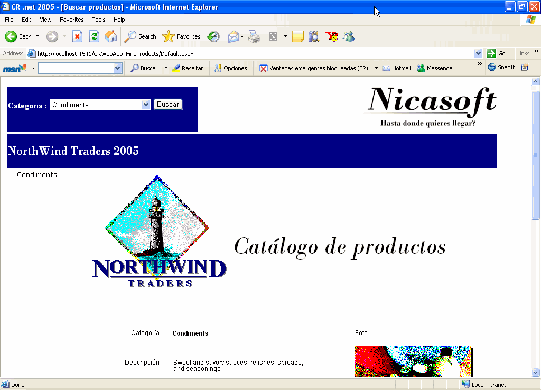This screenshot has height=390, width=541.
Task: Show browsing History clock icon
Action: tap(213, 36)
